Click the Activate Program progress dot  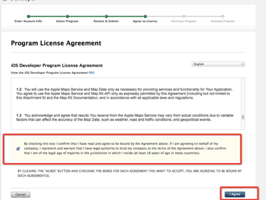pos(223,16)
